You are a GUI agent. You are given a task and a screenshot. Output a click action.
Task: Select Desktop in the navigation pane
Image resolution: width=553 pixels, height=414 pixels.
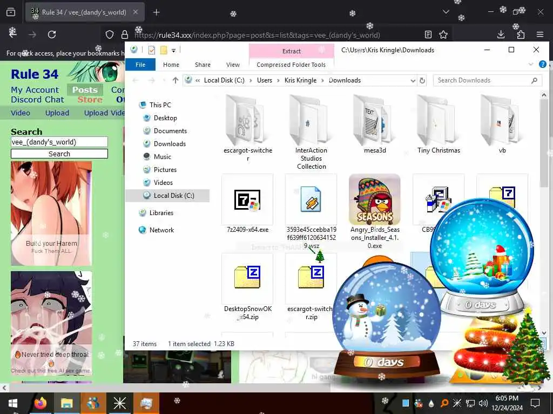pos(165,118)
